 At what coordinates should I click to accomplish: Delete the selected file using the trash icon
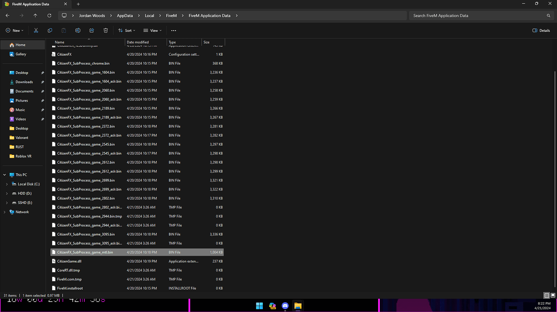pyautogui.click(x=105, y=30)
